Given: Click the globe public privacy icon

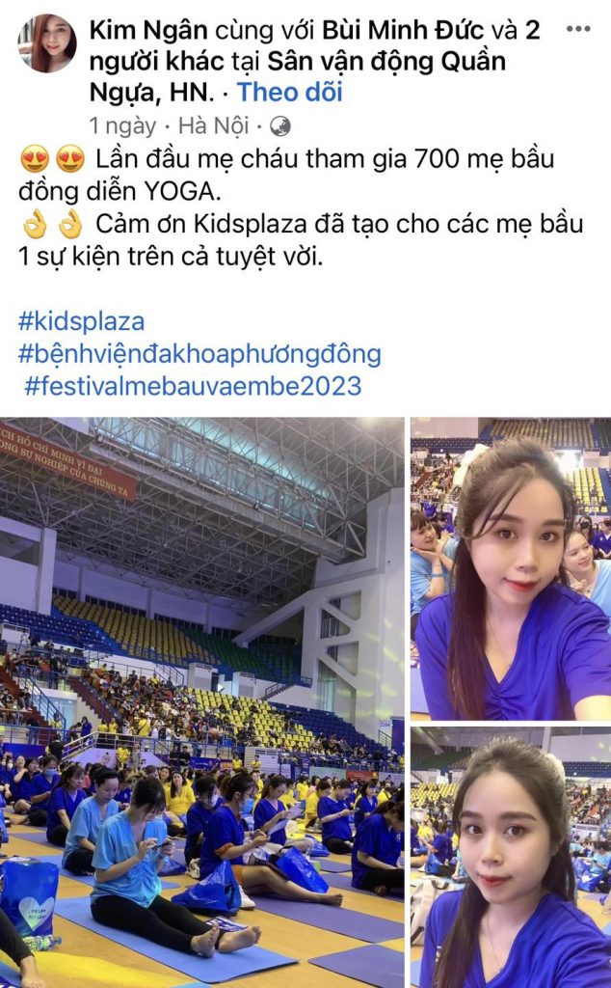Looking at the screenshot, I should tap(280, 126).
